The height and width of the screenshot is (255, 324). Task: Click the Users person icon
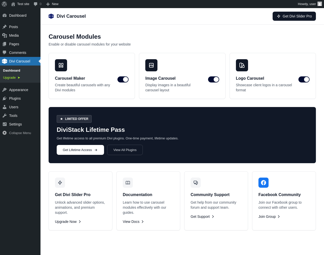pos(5,107)
